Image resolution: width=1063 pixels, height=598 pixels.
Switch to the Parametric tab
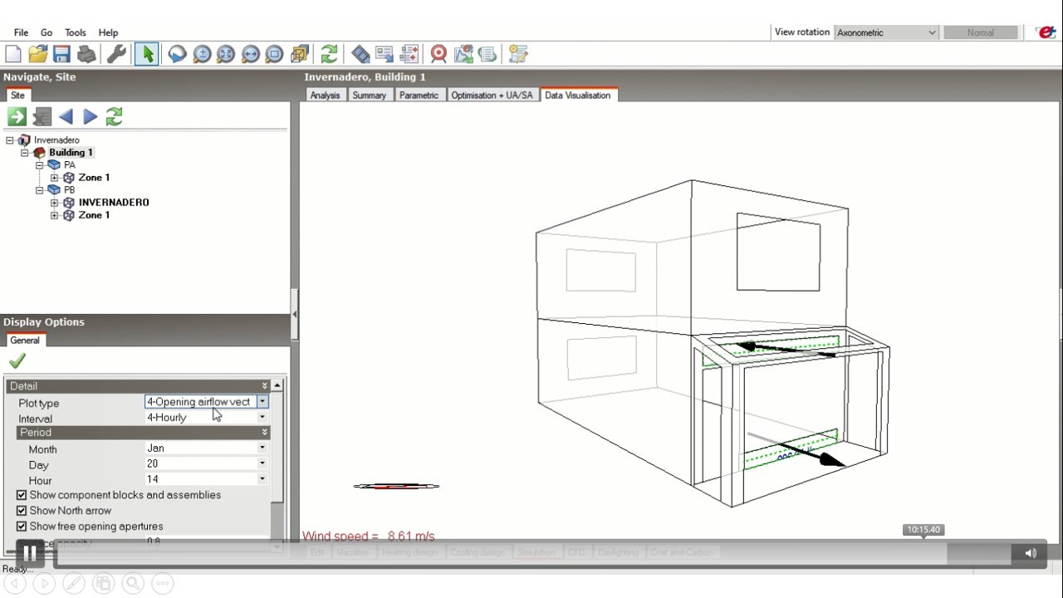(x=419, y=96)
